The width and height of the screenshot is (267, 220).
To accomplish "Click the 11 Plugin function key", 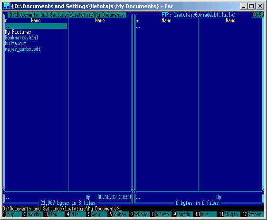I will 229,214.
